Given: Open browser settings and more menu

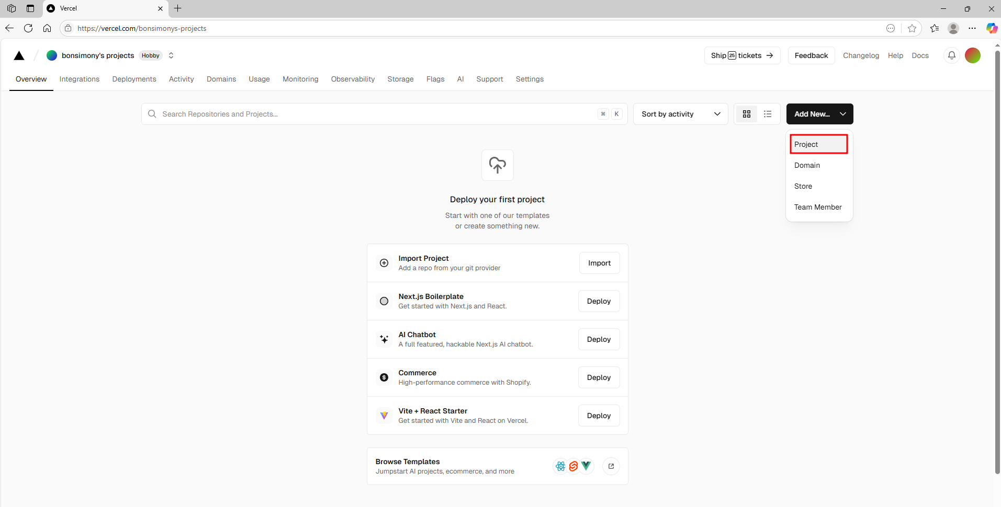Looking at the screenshot, I should tap(972, 28).
